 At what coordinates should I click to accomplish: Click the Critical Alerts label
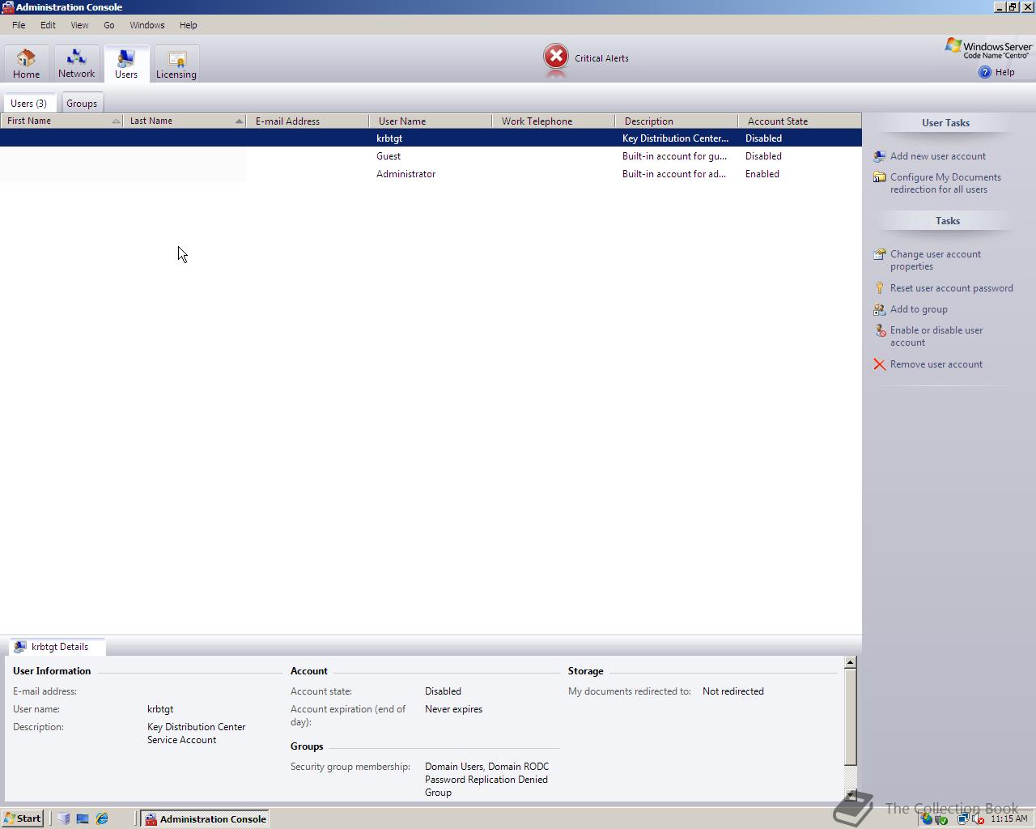point(601,58)
